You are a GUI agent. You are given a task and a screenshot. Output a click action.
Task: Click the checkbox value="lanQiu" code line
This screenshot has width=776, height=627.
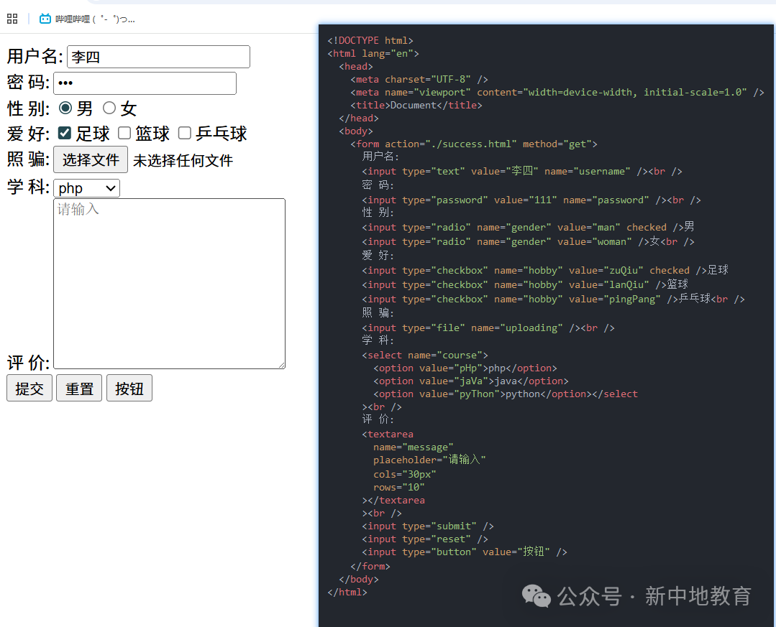(x=525, y=284)
